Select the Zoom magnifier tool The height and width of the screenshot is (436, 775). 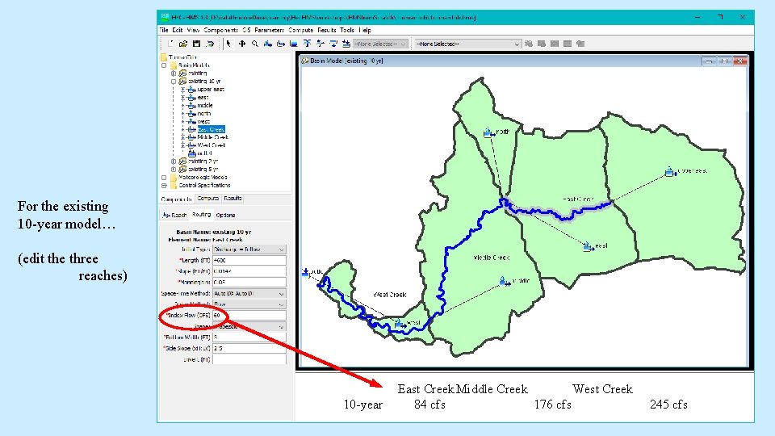tap(255, 44)
